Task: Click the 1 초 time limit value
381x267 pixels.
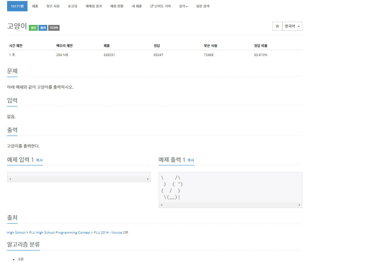Action: pyautogui.click(x=12, y=55)
